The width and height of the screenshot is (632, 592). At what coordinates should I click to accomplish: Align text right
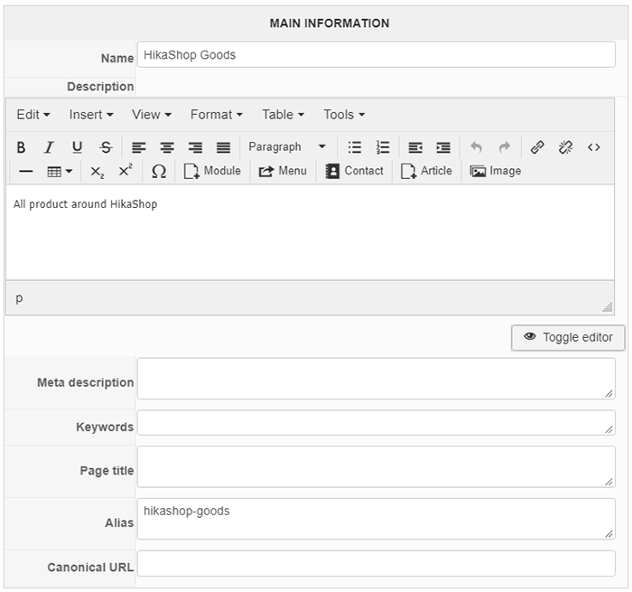(195, 147)
